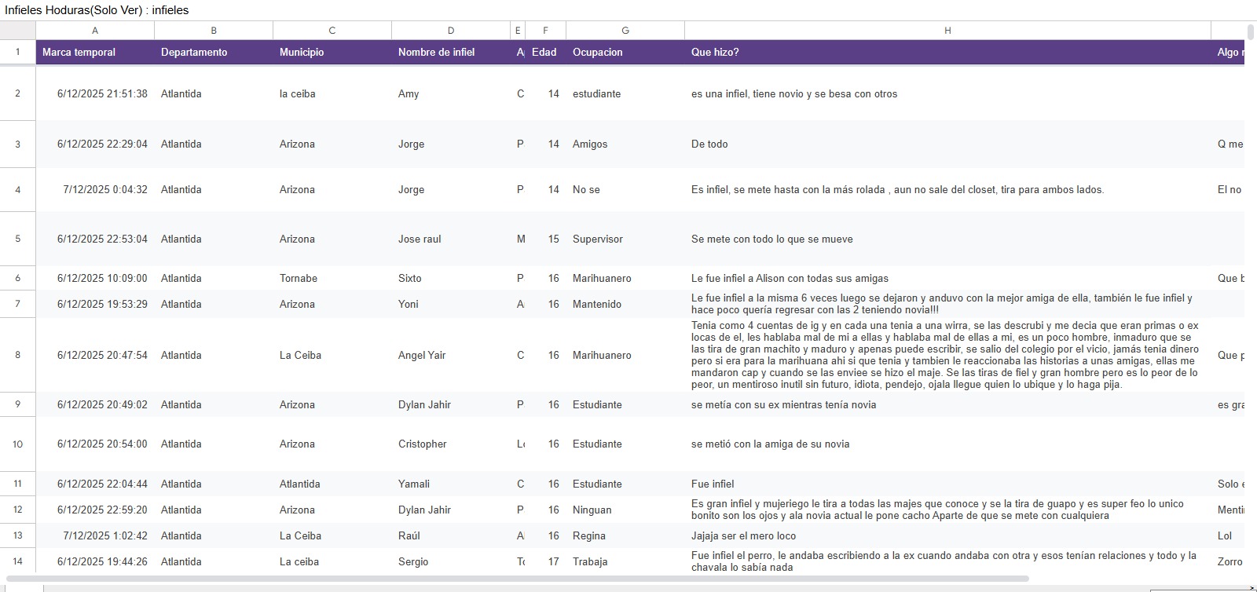Image resolution: width=1257 pixels, height=592 pixels.
Task: Click the 'Ocupacion' header cell
Action: click(x=625, y=53)
